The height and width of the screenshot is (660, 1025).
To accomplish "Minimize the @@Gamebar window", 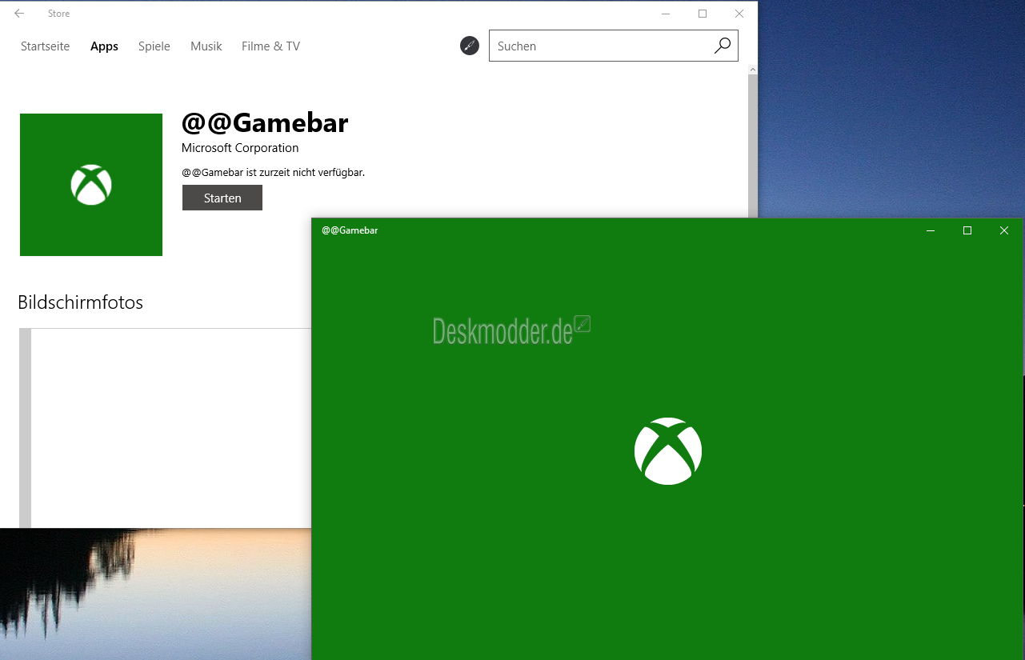I will point(931,230).
